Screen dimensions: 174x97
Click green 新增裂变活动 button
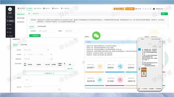35,36
